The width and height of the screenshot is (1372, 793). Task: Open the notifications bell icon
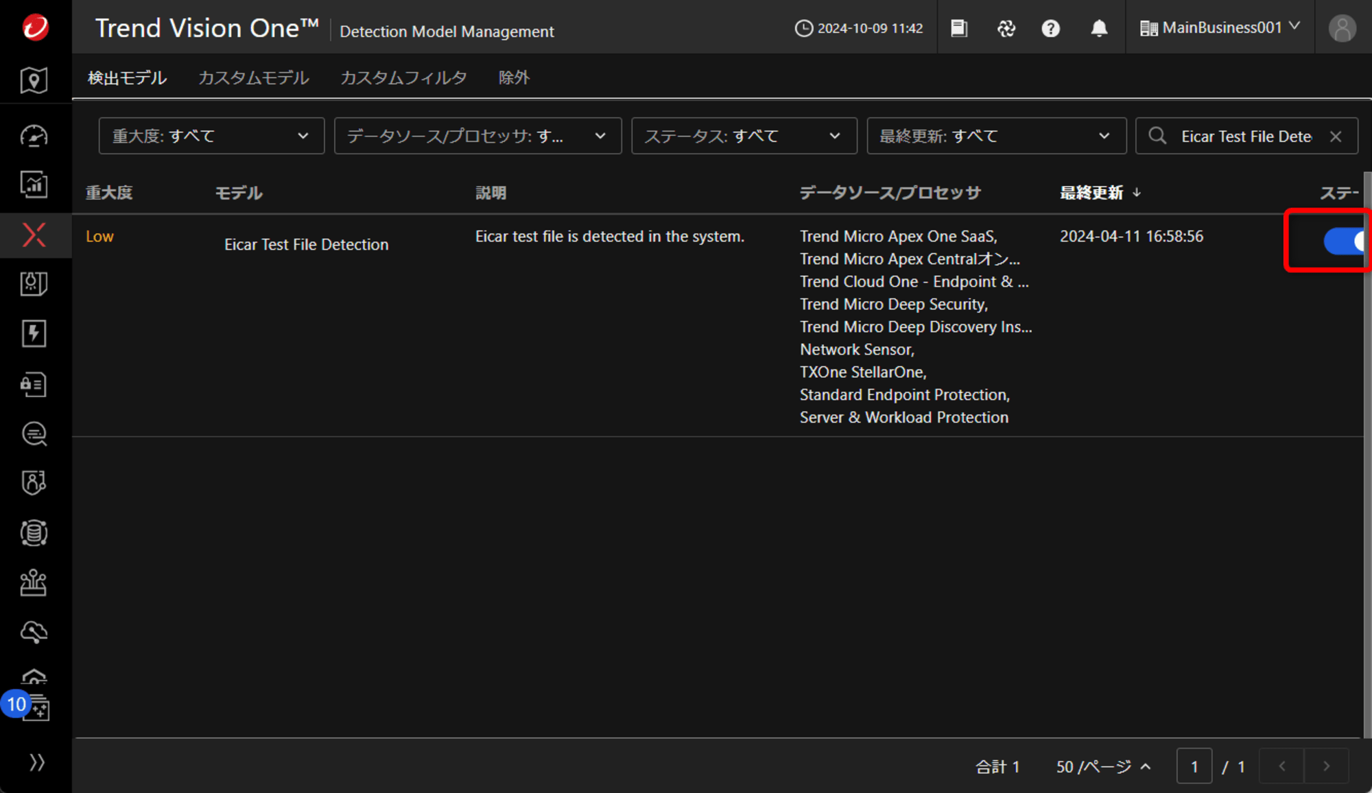click(1099, 28)
